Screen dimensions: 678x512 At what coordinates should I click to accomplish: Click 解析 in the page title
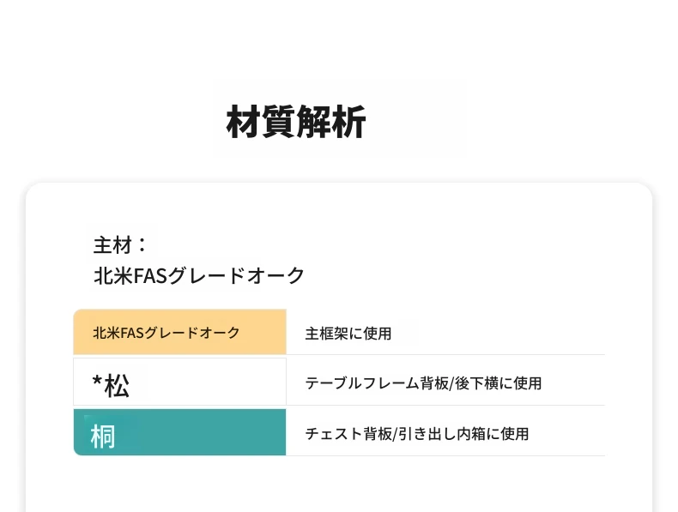pos(331,123)
